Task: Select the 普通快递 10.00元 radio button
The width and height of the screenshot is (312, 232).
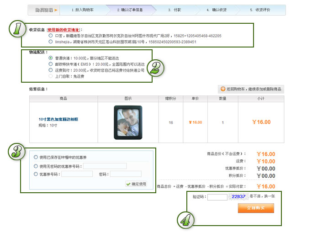Action: click(x=51, y=58)
